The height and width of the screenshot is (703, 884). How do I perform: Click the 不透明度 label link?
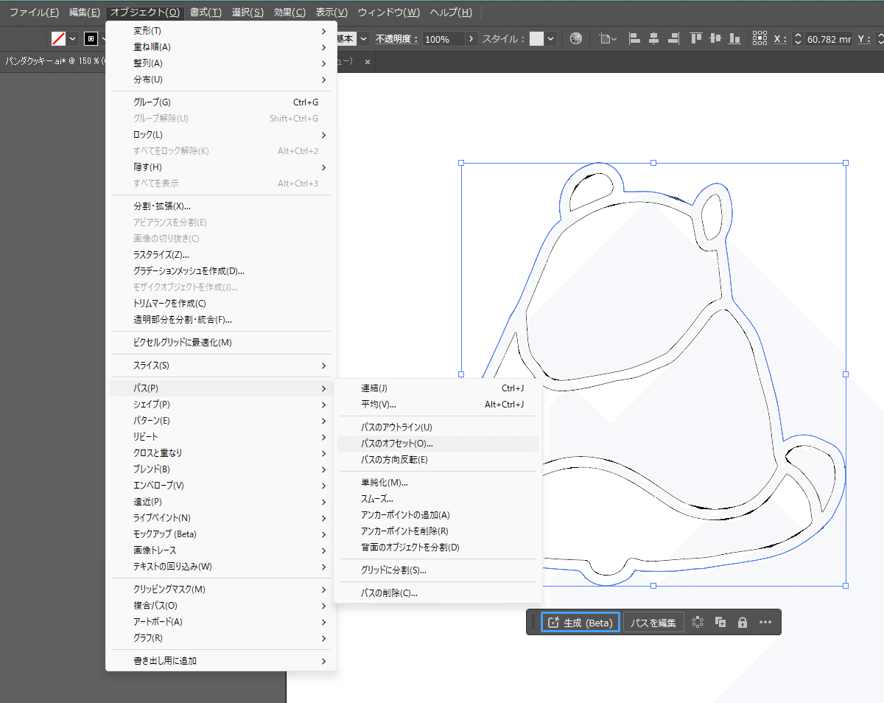point(396,38)
